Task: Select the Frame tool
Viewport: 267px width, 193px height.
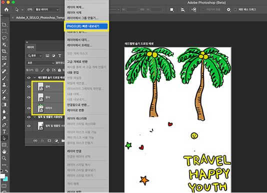Action: coord(4,58)
